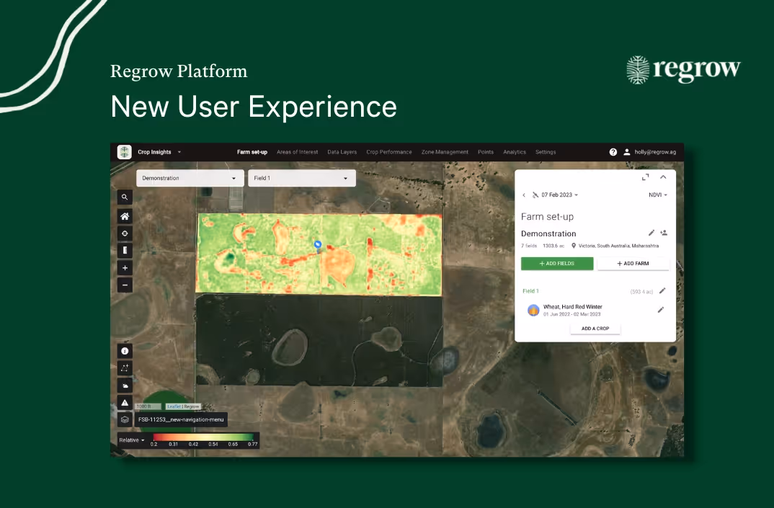Collapse the Farm set-up panel chevron
Image resolution: width=774 pixels, height=508 pixels.
664,177
